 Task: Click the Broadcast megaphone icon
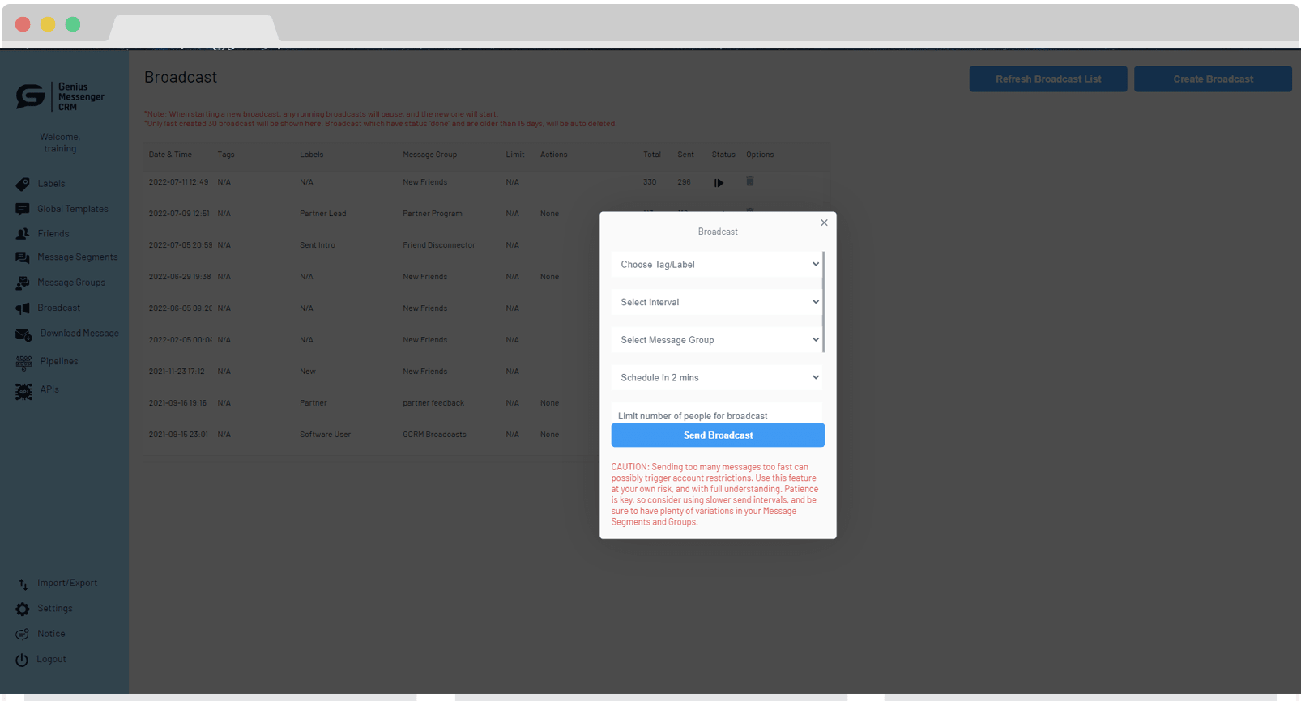coord(23,308)
